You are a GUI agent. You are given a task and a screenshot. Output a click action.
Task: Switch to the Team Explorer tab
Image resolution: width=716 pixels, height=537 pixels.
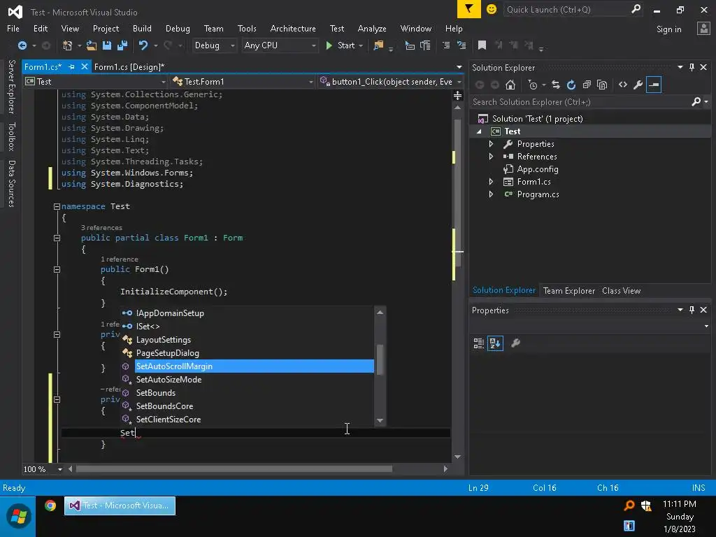pyautogui.click(x=569, y=290)
